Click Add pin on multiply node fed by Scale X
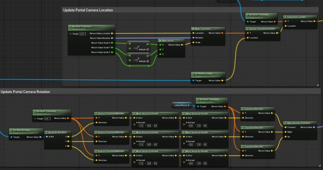Screen dimensions: 323x170 [144, 49]
